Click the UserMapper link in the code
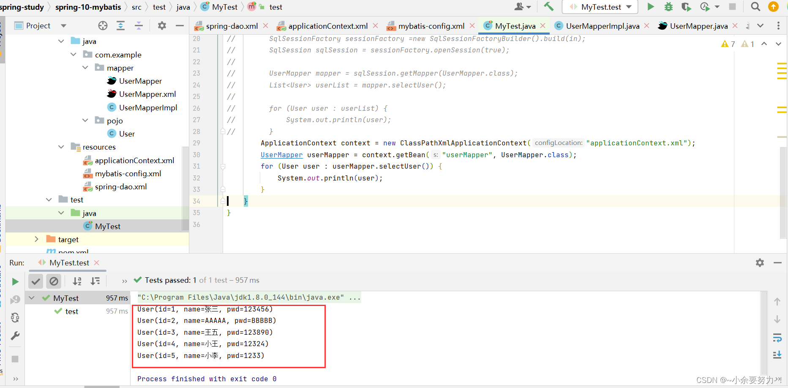This screenshot has height=388, width=788. tap(281, 155)
